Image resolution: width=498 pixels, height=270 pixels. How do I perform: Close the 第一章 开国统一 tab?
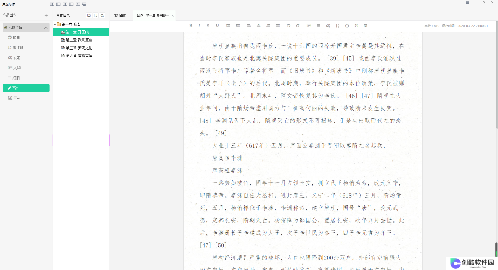172,16
